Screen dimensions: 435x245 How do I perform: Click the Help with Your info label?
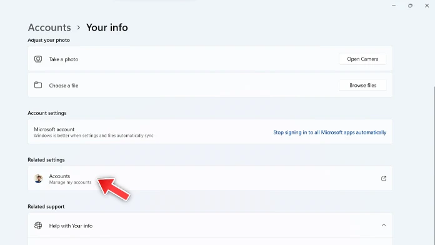(71, 226)
